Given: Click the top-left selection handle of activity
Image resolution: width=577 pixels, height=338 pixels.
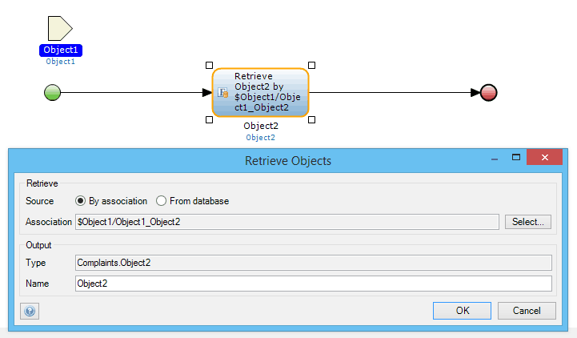Looking at the screenshot, I should coord(209,65).
